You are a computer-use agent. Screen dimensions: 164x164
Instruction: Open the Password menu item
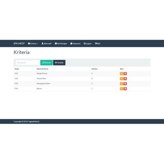point(75,44)
